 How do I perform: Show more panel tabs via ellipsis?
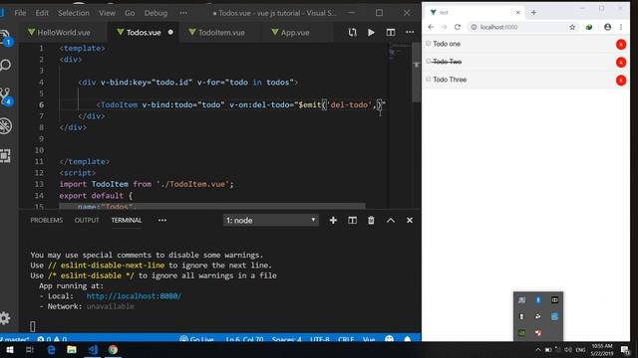162,220
